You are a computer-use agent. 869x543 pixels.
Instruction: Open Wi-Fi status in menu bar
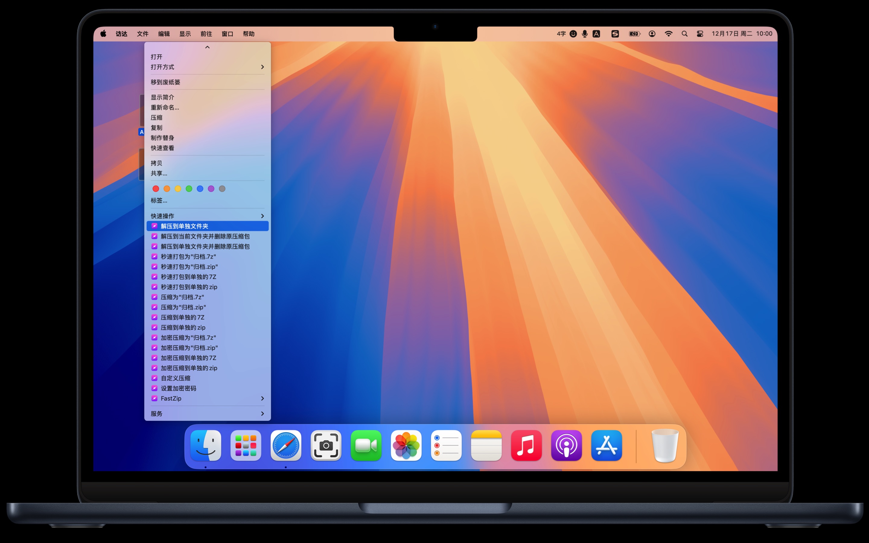click(668, 34)
